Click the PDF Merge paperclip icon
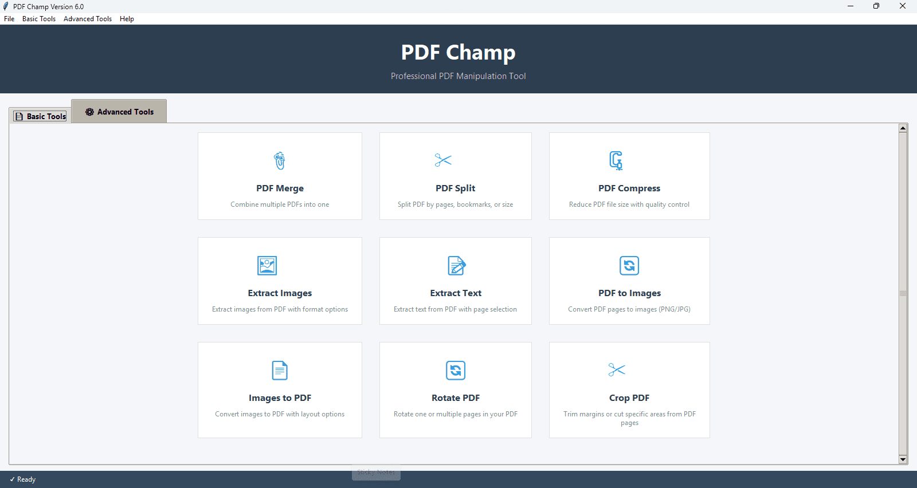This screenshot has width=917, height=488. coord(280,161)
